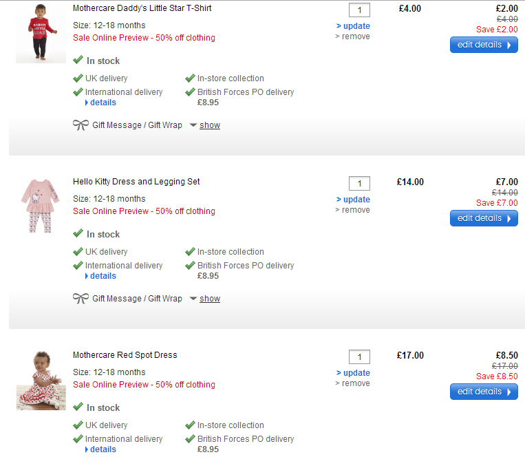The height and width of the screenshot is (457, 525).
Task: Click In-store collection checkmark for Daddy's Little Star T-Shirt
Action: [190, 78]
